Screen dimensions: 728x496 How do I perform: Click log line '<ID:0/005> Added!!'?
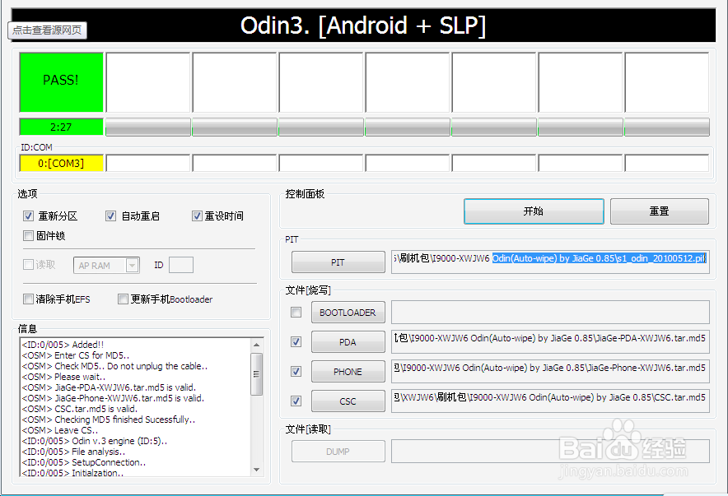click(63, 345)
